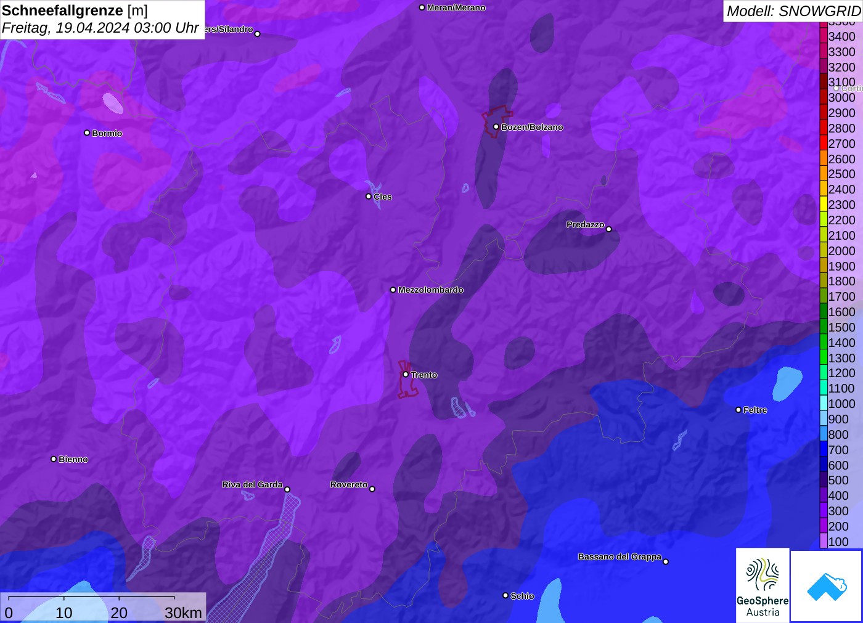
Task: Click the 2600 orange legend swatch
Action: click(x=824, y=159)
